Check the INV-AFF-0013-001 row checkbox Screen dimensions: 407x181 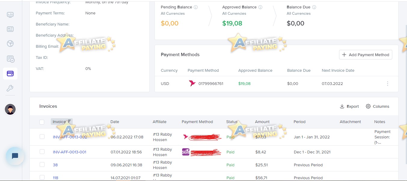42,152
